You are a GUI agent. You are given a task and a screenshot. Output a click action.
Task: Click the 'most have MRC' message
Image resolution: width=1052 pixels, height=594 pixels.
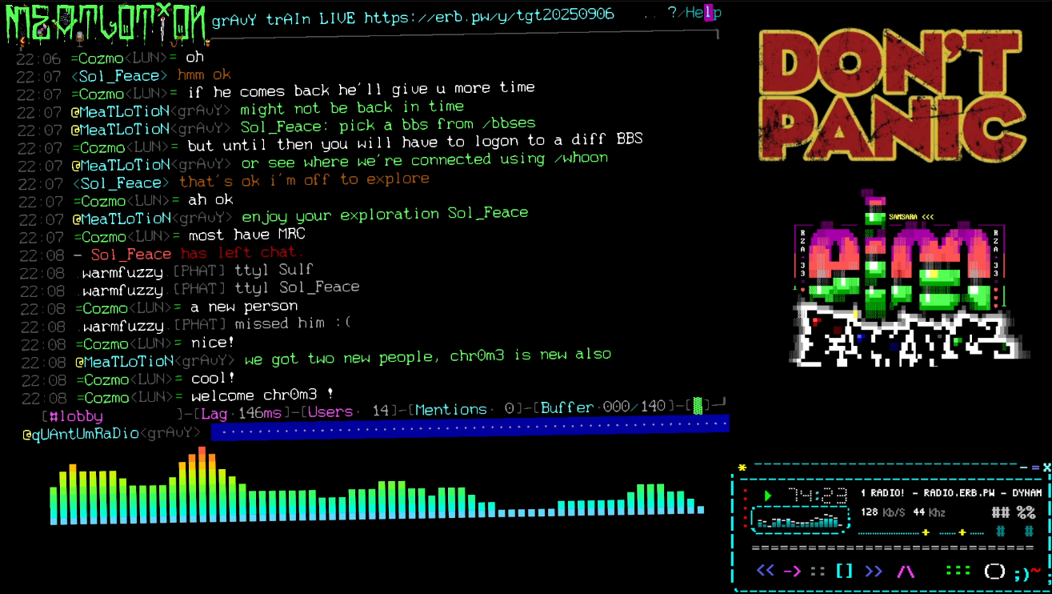(247, 235)
